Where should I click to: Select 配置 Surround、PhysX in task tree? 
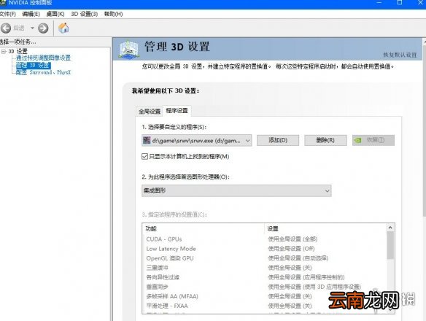43,72
